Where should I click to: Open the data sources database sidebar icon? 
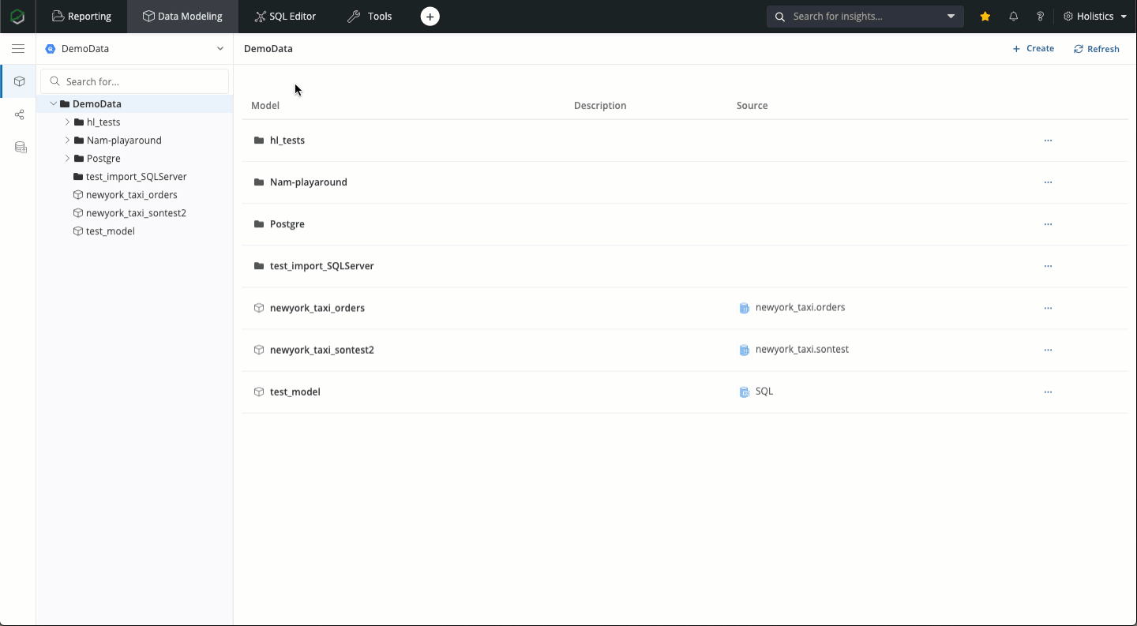[21, 148]
